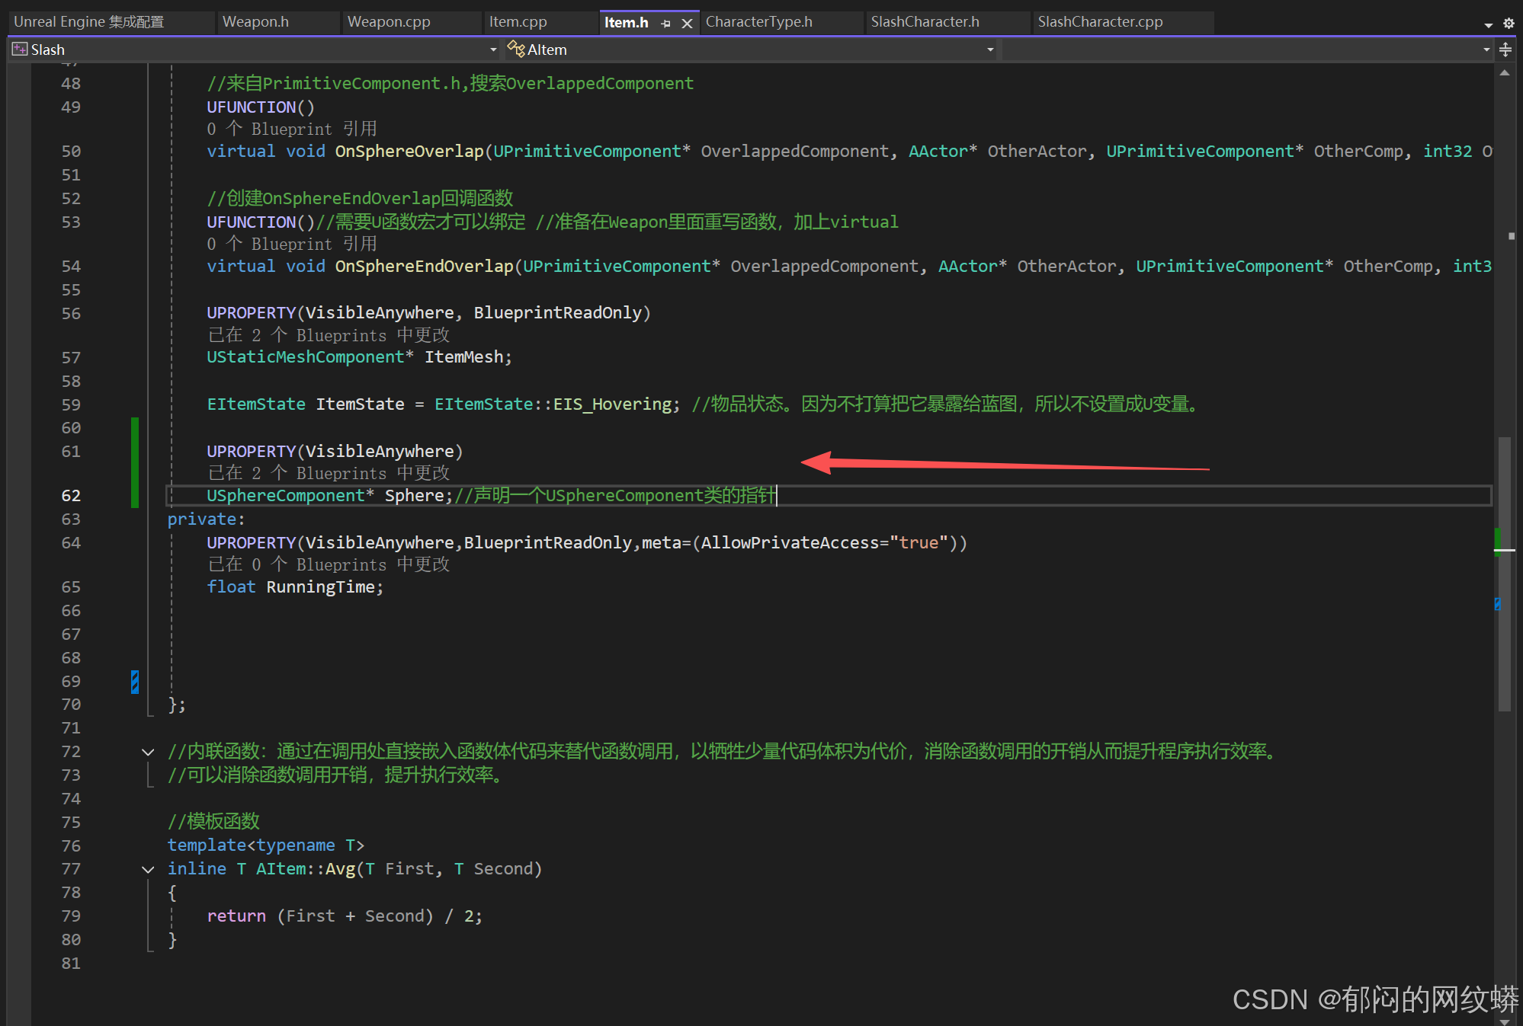
Task: Open the CharacterType.h tab
Action: [x=758, y=22]
